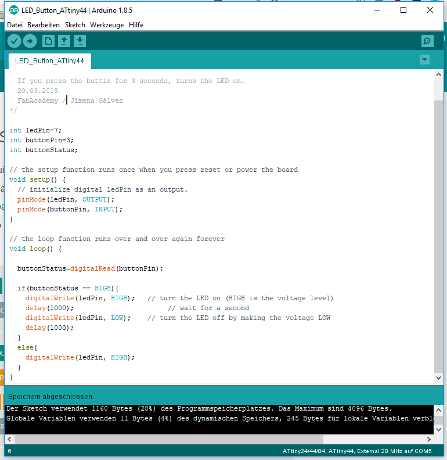
Task: Save the sketch with the down-arrow icon
Action: click(x=80, y=41)
